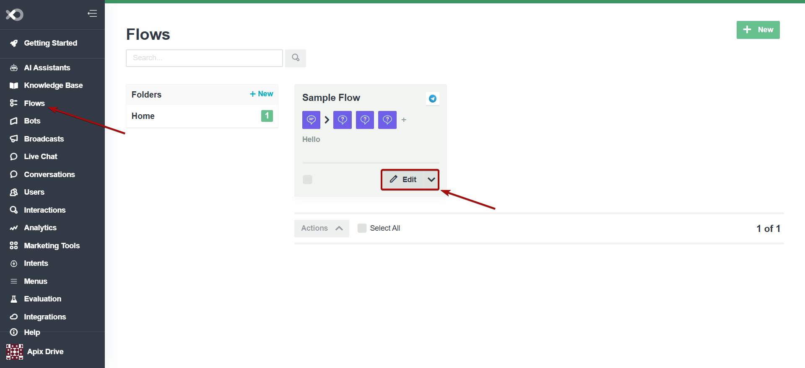Click the Sample Flow title
805x368 pixels.
(331, 98)
